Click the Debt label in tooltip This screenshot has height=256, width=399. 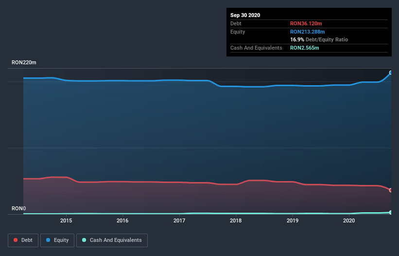click(x=236, y=23)
